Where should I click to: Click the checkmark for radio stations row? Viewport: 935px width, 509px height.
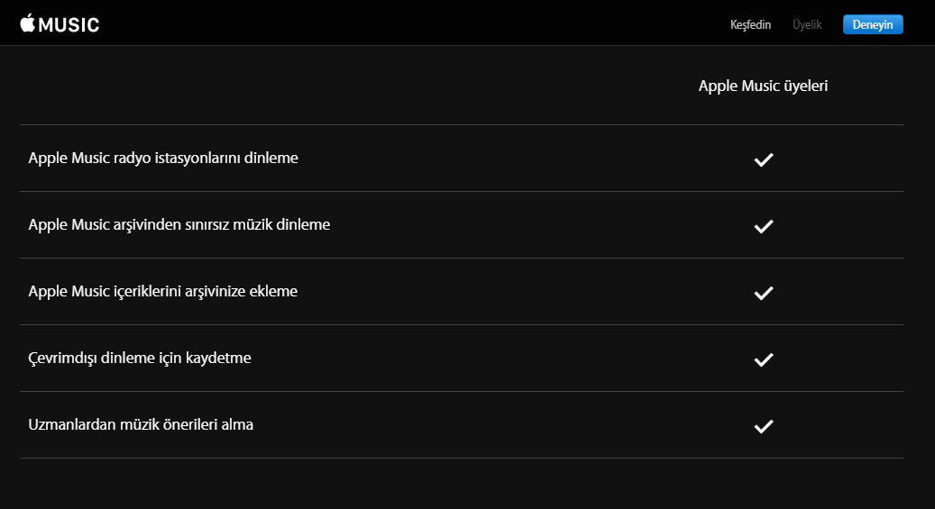tap(764, 159)
